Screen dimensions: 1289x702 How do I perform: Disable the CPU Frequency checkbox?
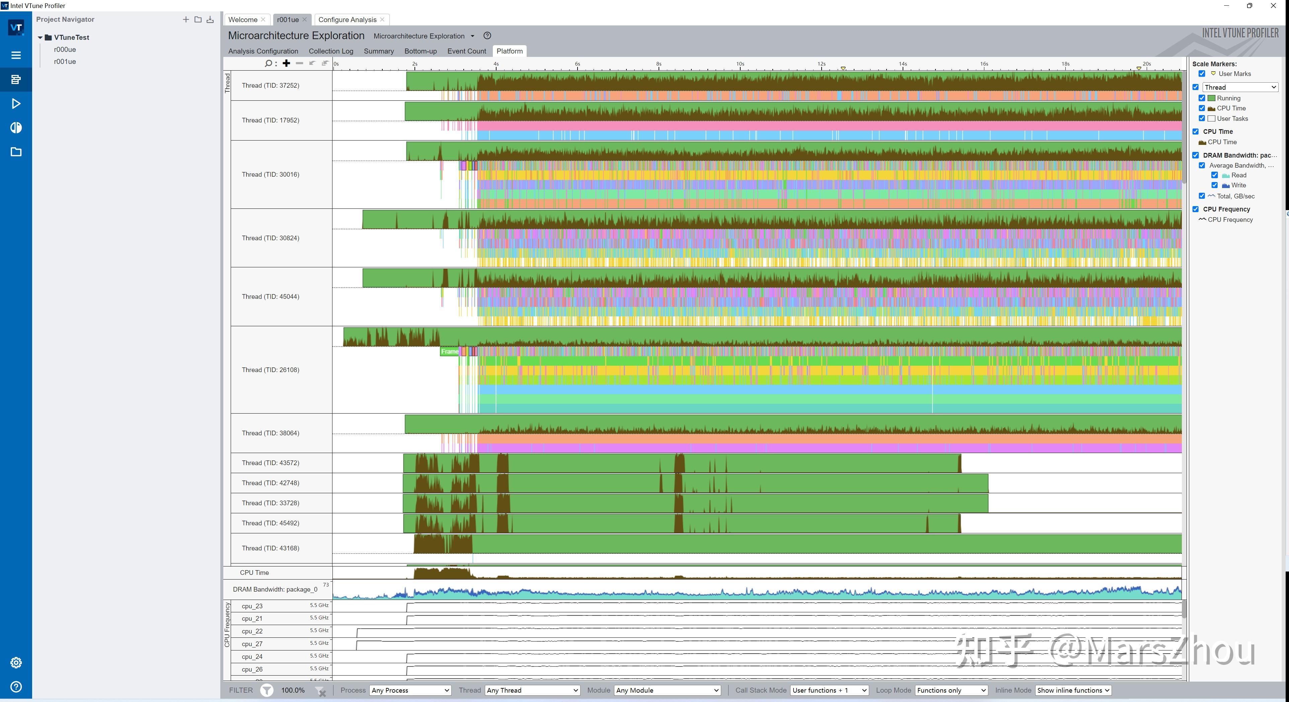click(x=1196, y=209)
